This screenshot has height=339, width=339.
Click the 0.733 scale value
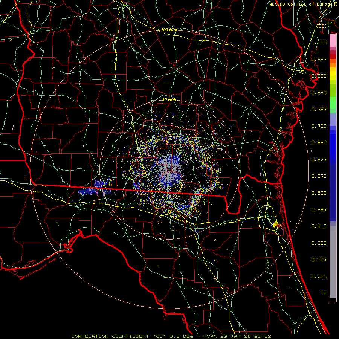(319, 126)
